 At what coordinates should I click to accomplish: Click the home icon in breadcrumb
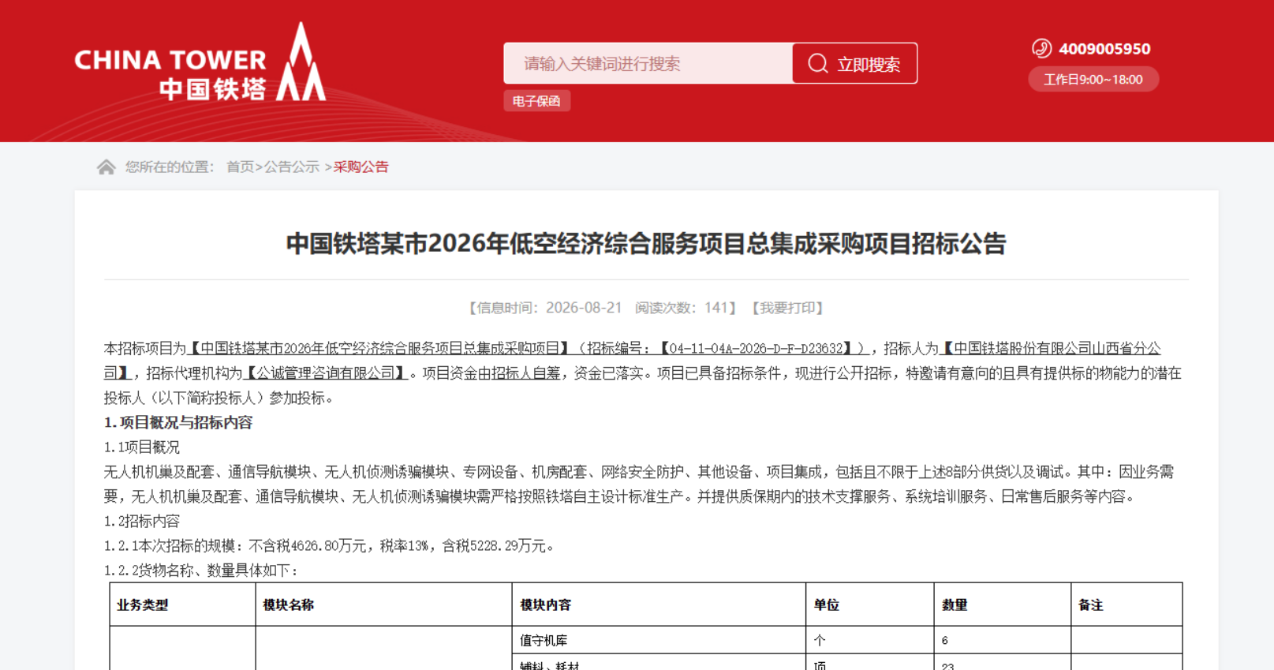coord(106,167)
